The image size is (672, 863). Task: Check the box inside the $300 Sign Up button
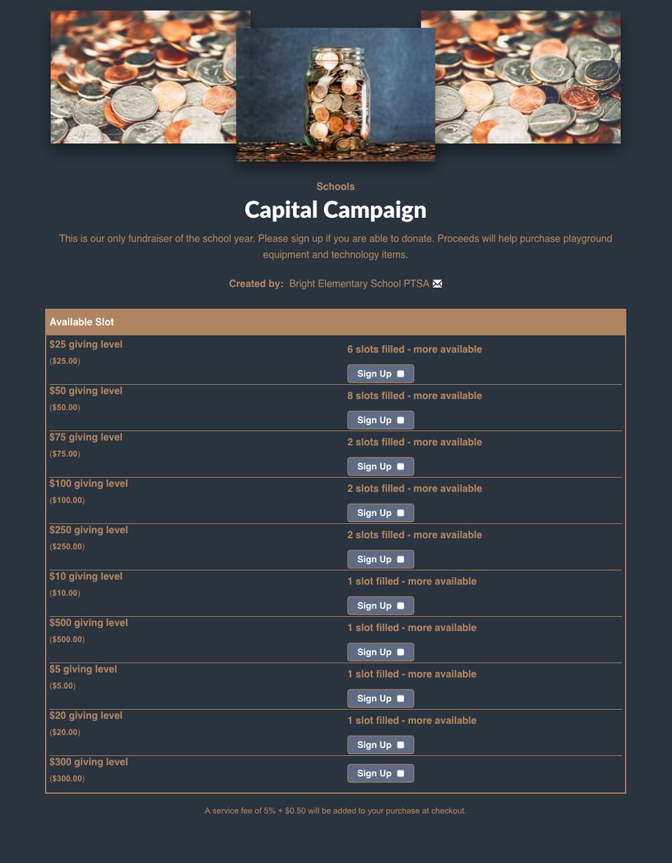pyautogui.click(x=400, y=773)
